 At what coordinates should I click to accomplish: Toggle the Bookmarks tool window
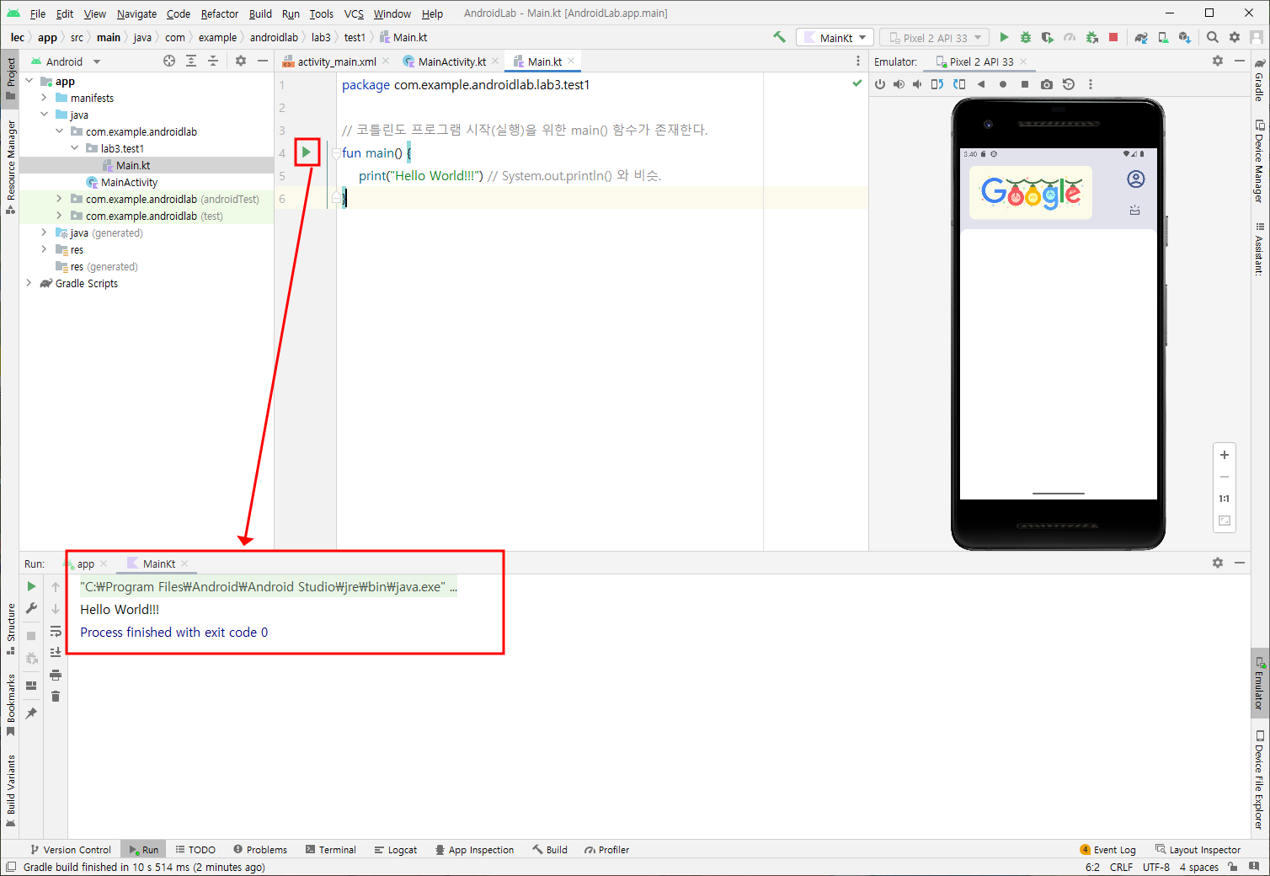[x=10, y=704]
